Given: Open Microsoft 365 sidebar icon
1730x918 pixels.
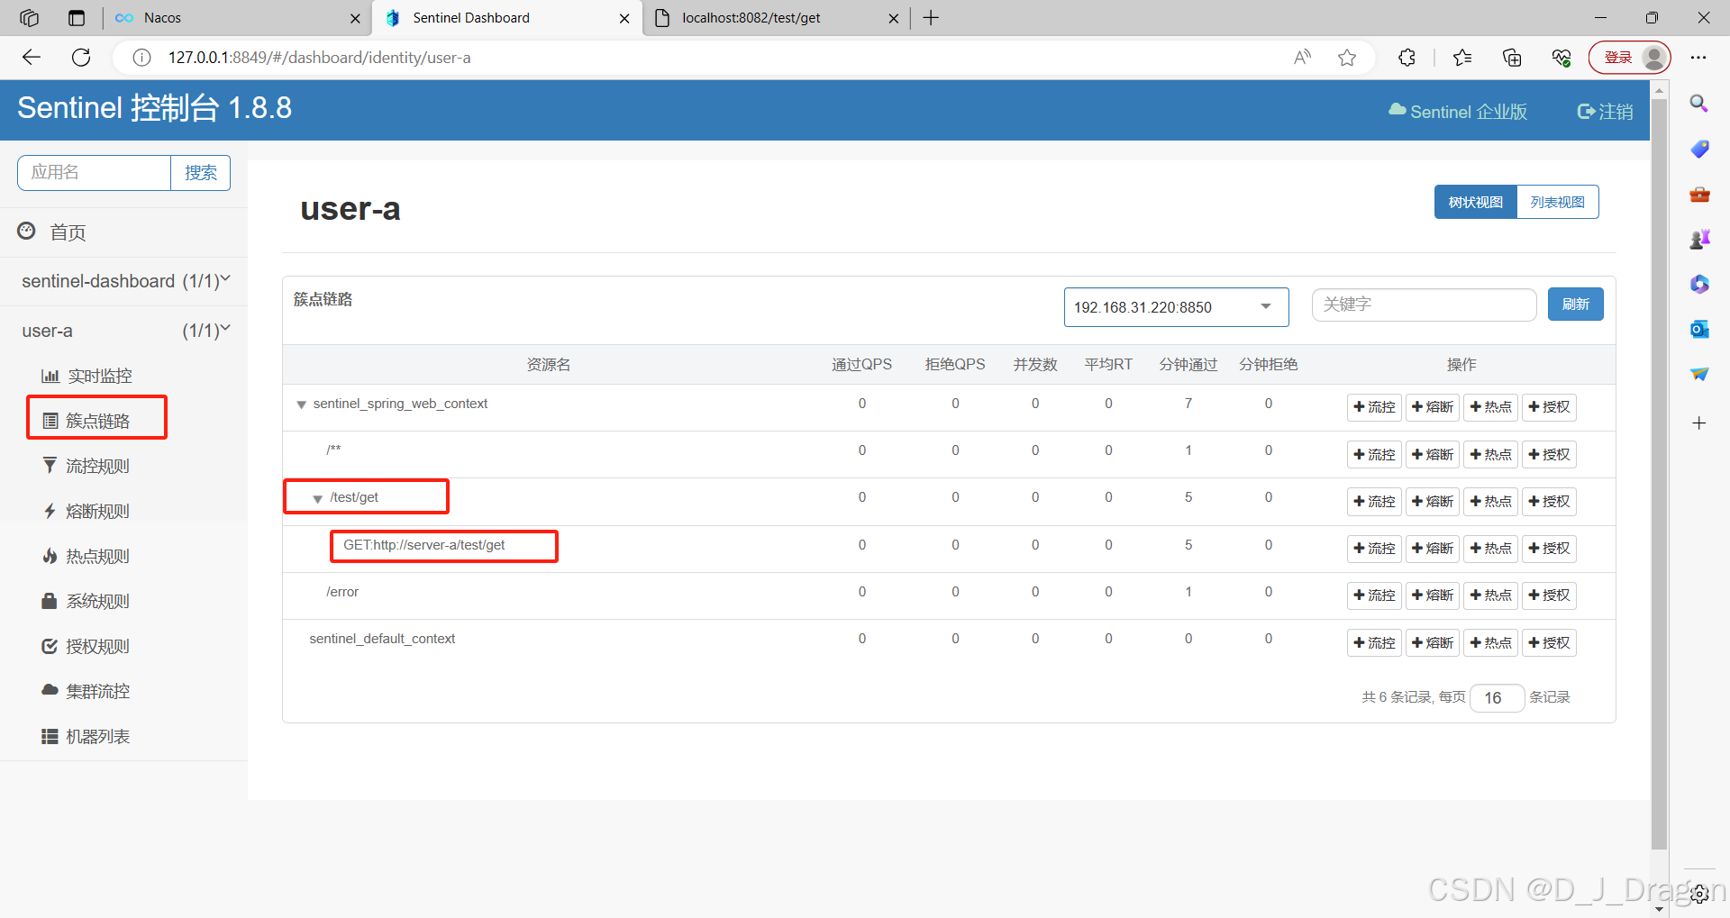Looking at the screenshot, I should (1699, 284).
